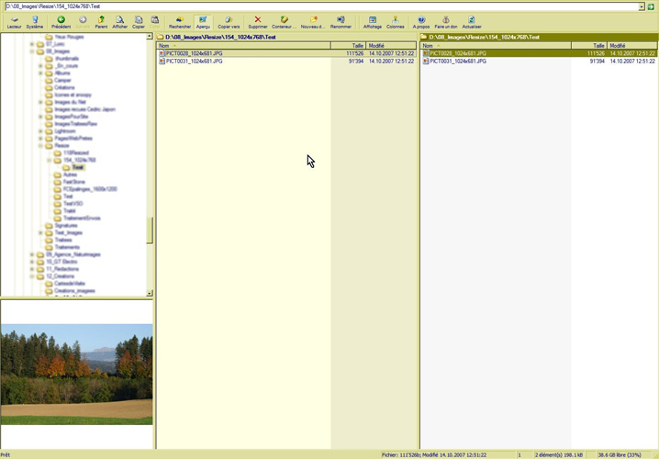Navigate up using the Parent icon
Image resolution: width=659 pixels, height=459 pixels.
(101, 21)
